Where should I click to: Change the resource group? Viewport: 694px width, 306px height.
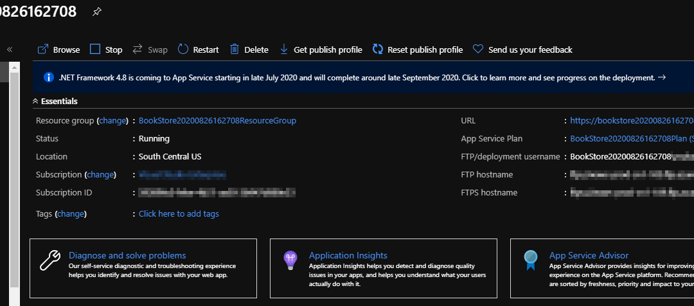click(x=112, y=120)
